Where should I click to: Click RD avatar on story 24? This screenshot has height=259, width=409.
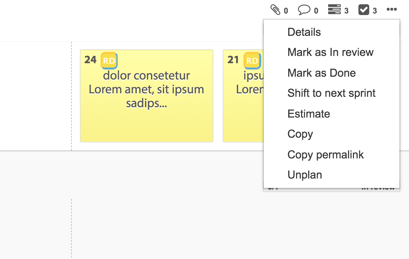tap(109, 60)
